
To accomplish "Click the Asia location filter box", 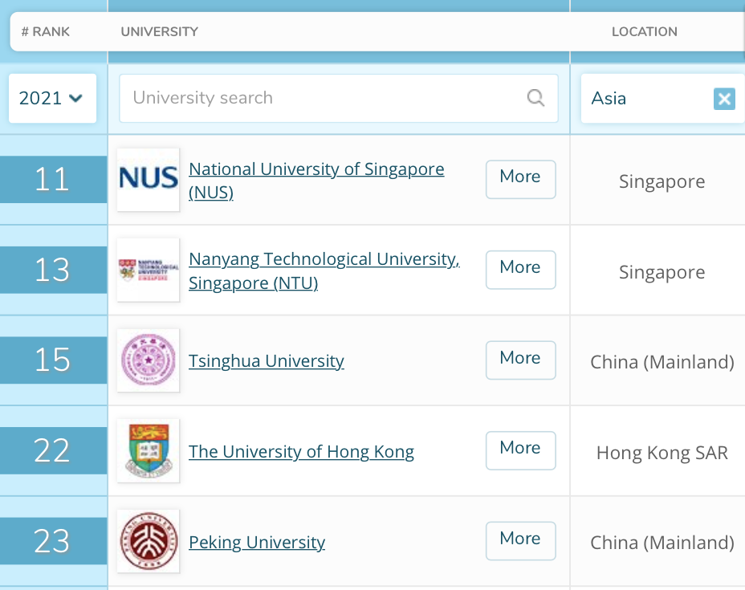I will 662,98.
